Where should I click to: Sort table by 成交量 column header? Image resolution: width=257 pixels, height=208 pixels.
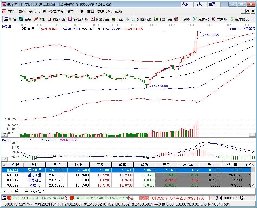coord(232,165)
